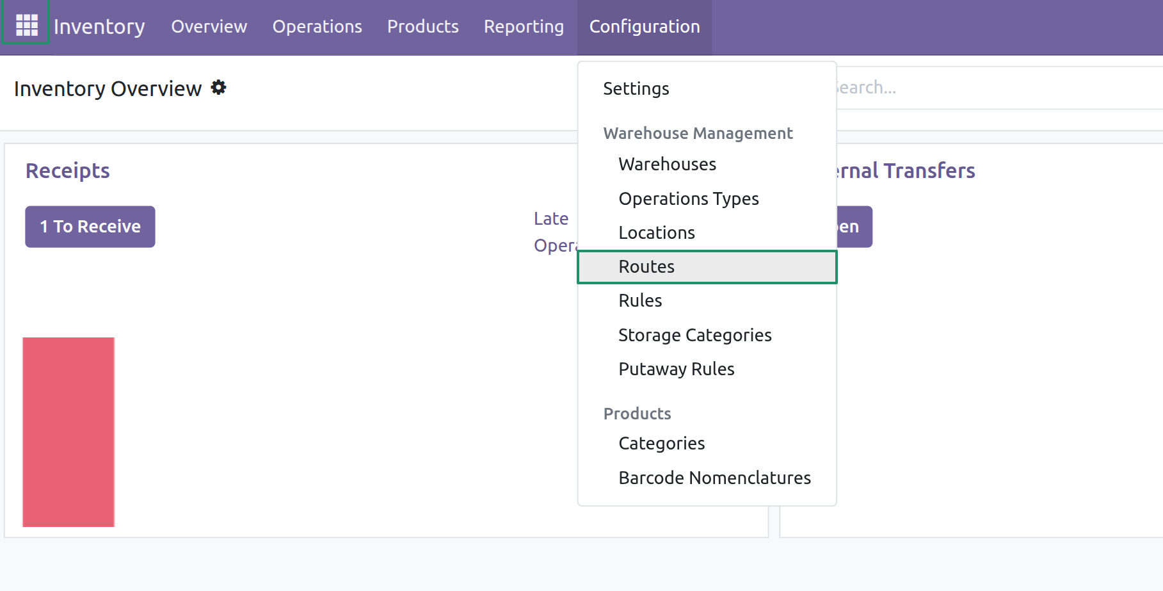
Task: Click the 1 To Receive button
Action: 90,227
